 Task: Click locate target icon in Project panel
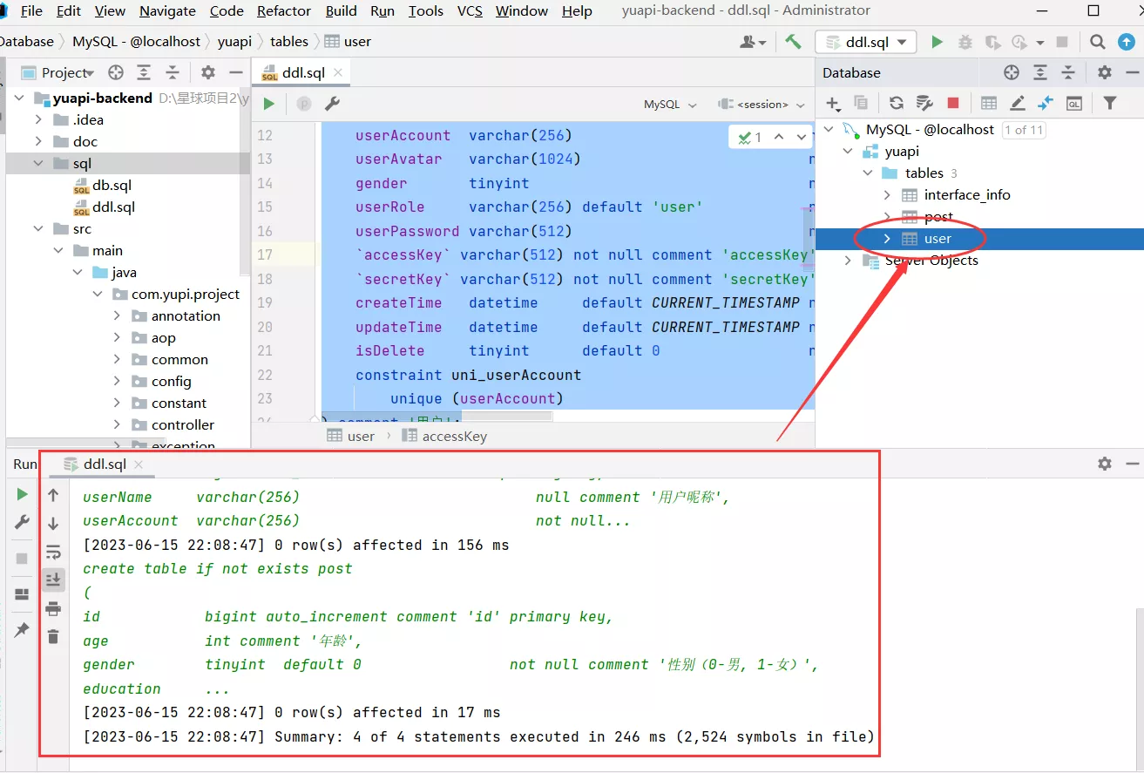coord(115,72)
